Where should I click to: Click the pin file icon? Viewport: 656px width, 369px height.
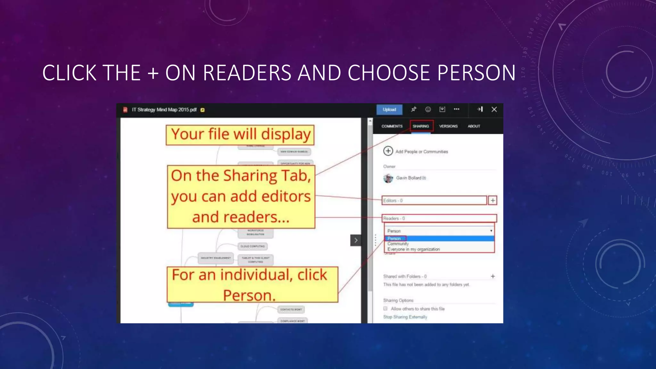click(x=414, y=110)
